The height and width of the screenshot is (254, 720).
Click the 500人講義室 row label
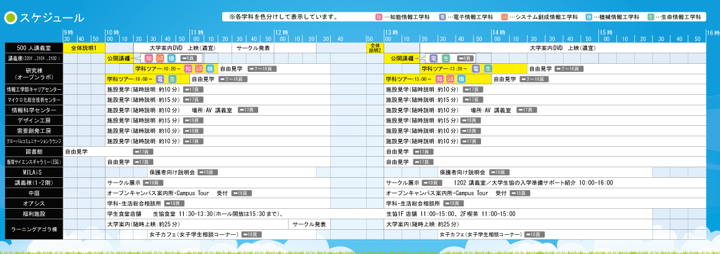[33, 48]
